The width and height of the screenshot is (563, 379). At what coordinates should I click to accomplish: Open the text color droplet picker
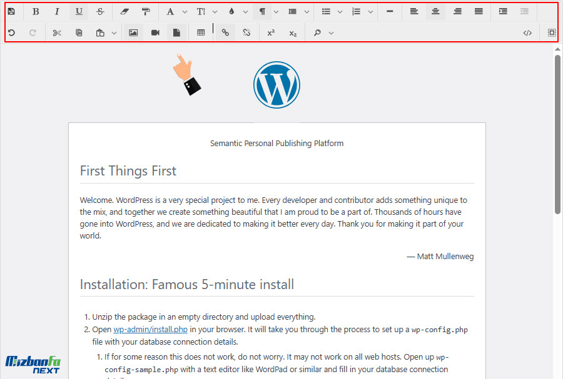click(233, 11)
